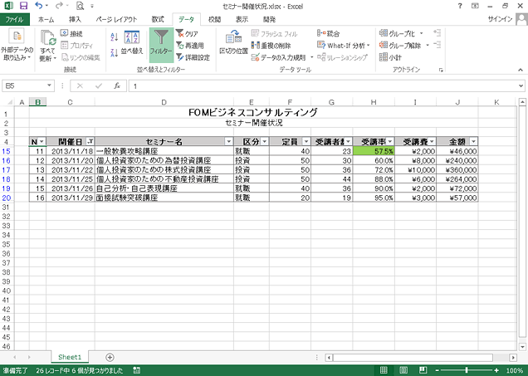
Task: Switch to Page Break Preview
Action: click(x=423, y=371)
